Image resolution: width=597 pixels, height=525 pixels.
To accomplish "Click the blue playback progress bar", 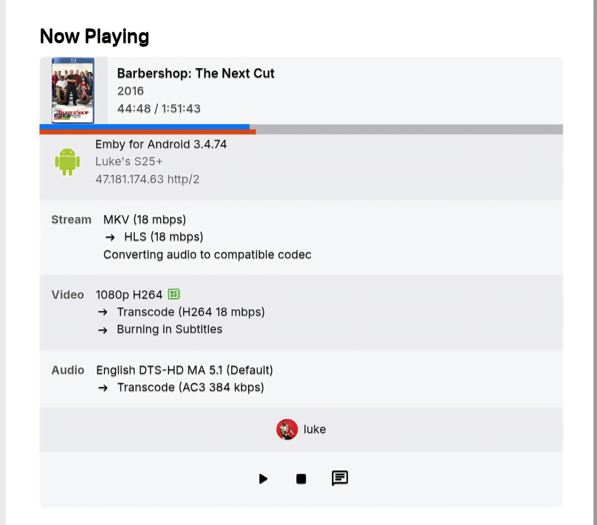I will pos(144,127).
